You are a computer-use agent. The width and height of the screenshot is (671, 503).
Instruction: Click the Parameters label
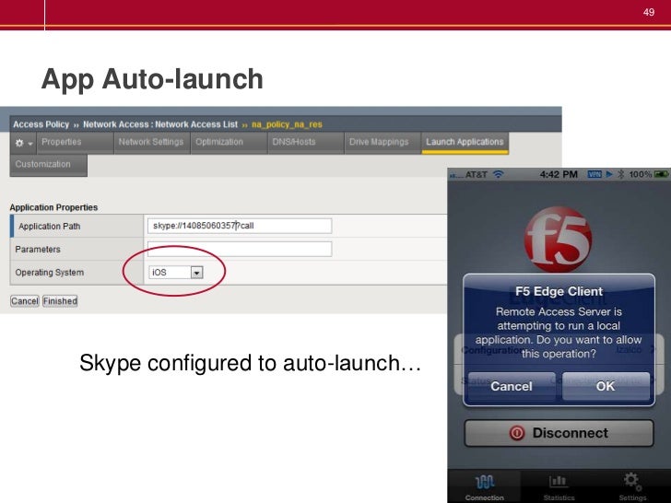click(38, 250)
